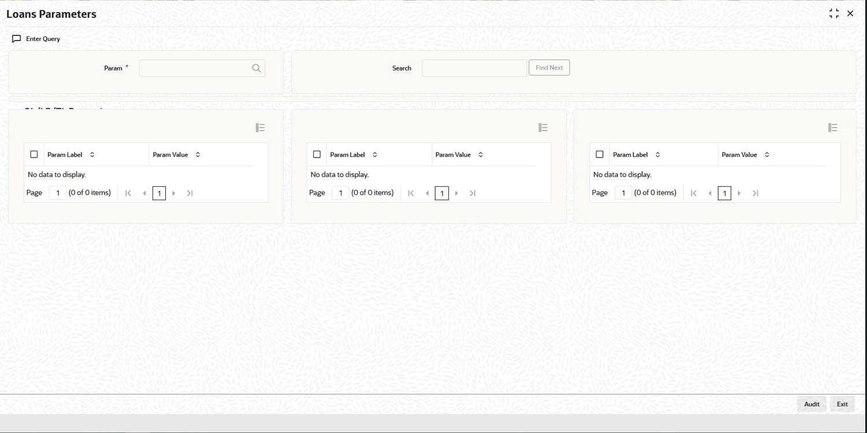Screen dimensions: 867x433
Task: Go to first page in left grid
Action: (128, 193)
